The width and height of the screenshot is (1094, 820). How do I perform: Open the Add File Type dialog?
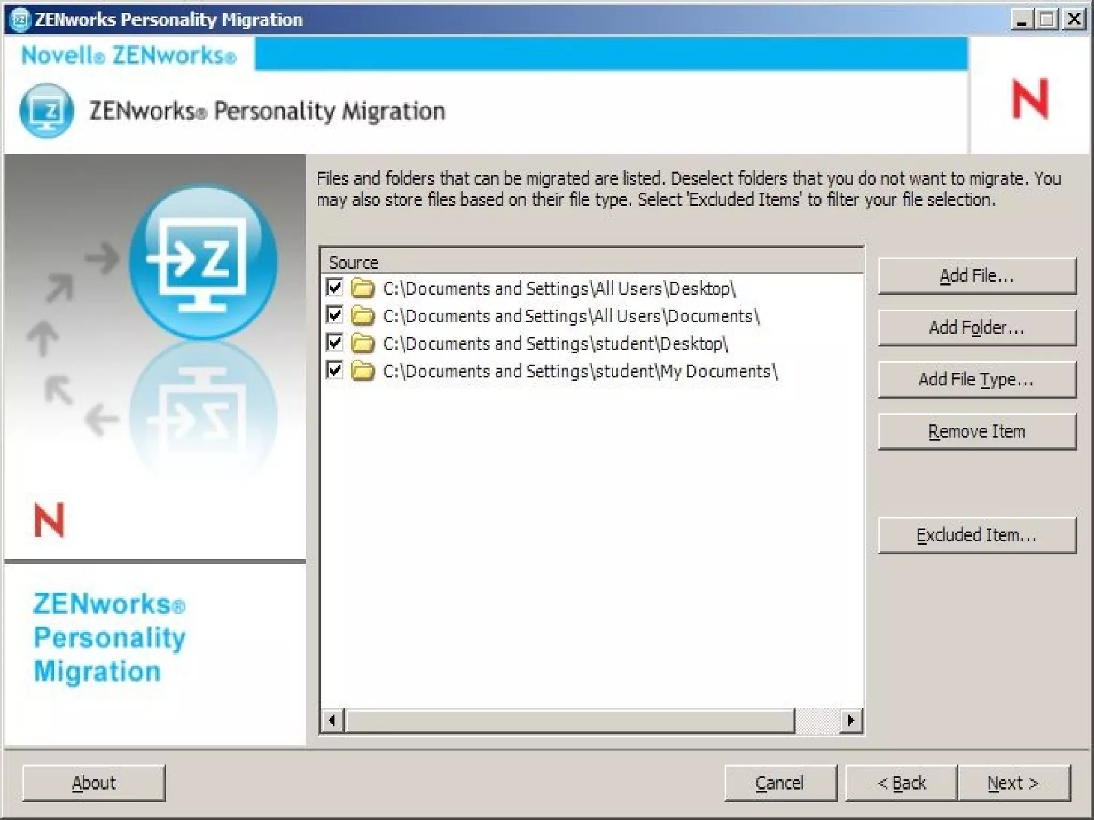click(x=976, y=380)
